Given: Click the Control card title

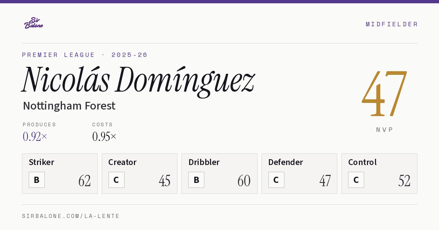Looking at the screenshot, I should (362, 162).
